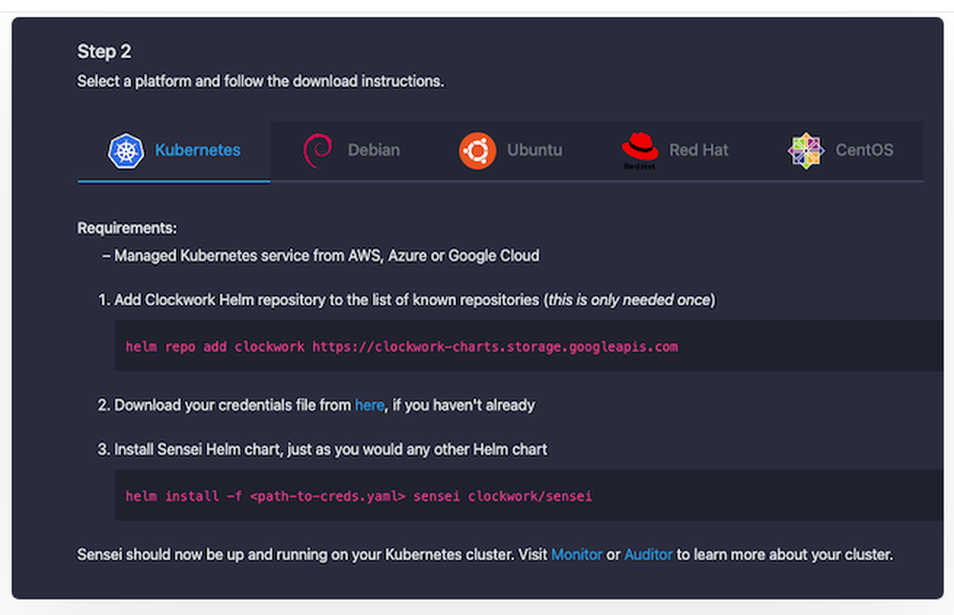This screenshot has height=615, width=954.
Task: Click the 'Requirements:' label
Action: (x=127, y=228)
